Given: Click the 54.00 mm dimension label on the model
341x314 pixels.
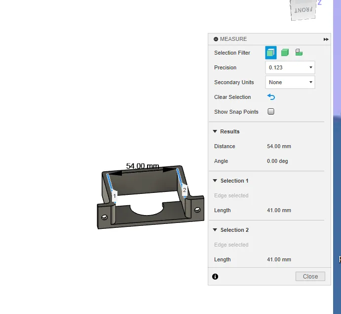Looking at the screenshot, I should 143,166.
